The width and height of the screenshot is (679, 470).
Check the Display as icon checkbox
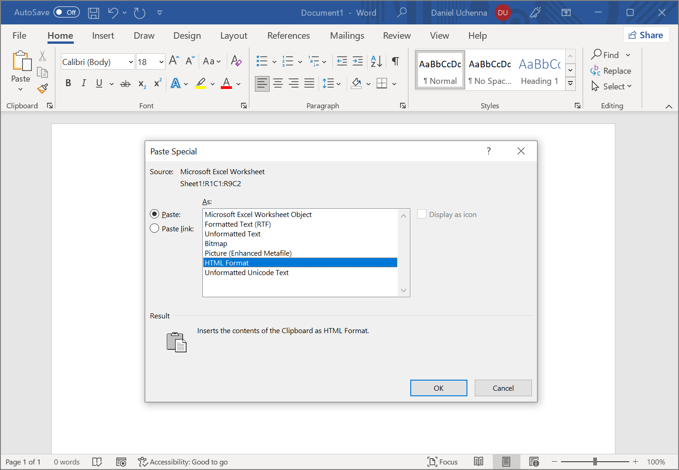click(x=422, y=214)
